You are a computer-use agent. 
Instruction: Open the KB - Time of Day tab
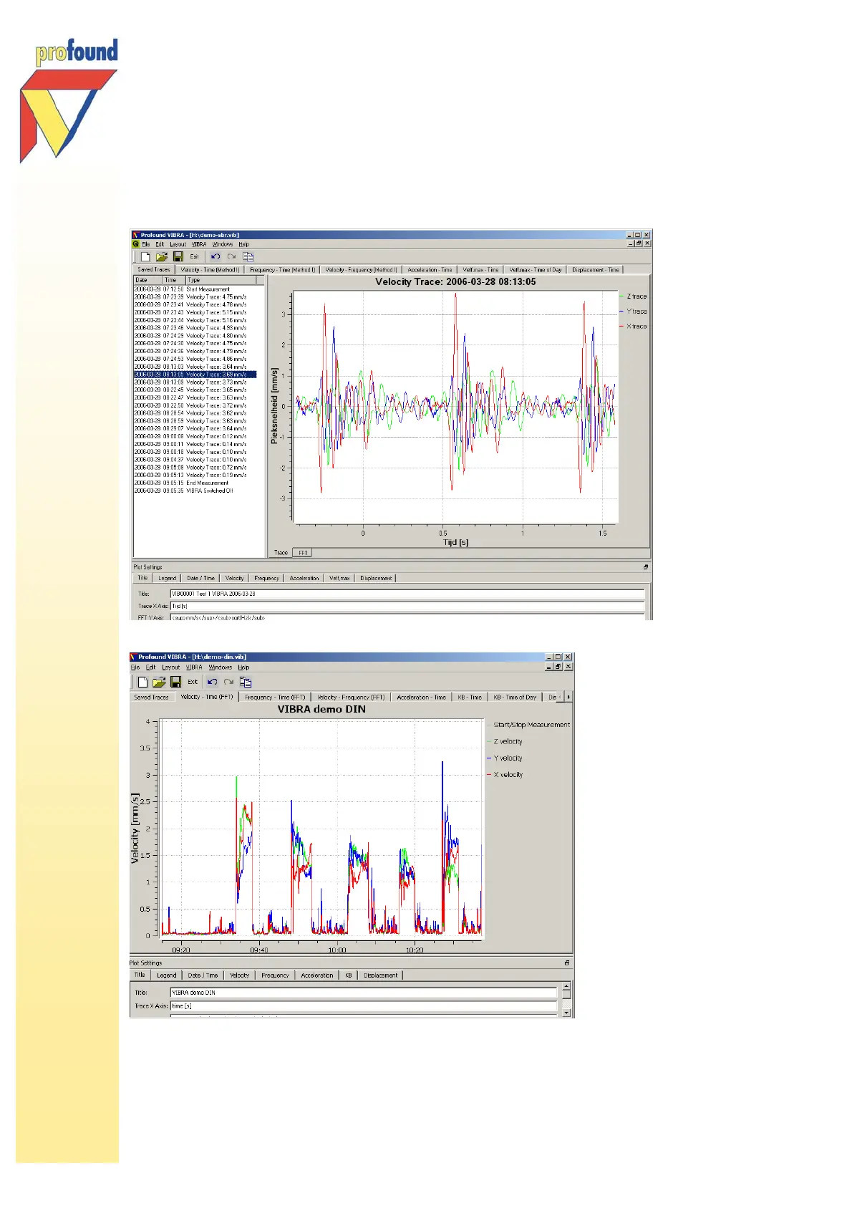click(514, 697)
